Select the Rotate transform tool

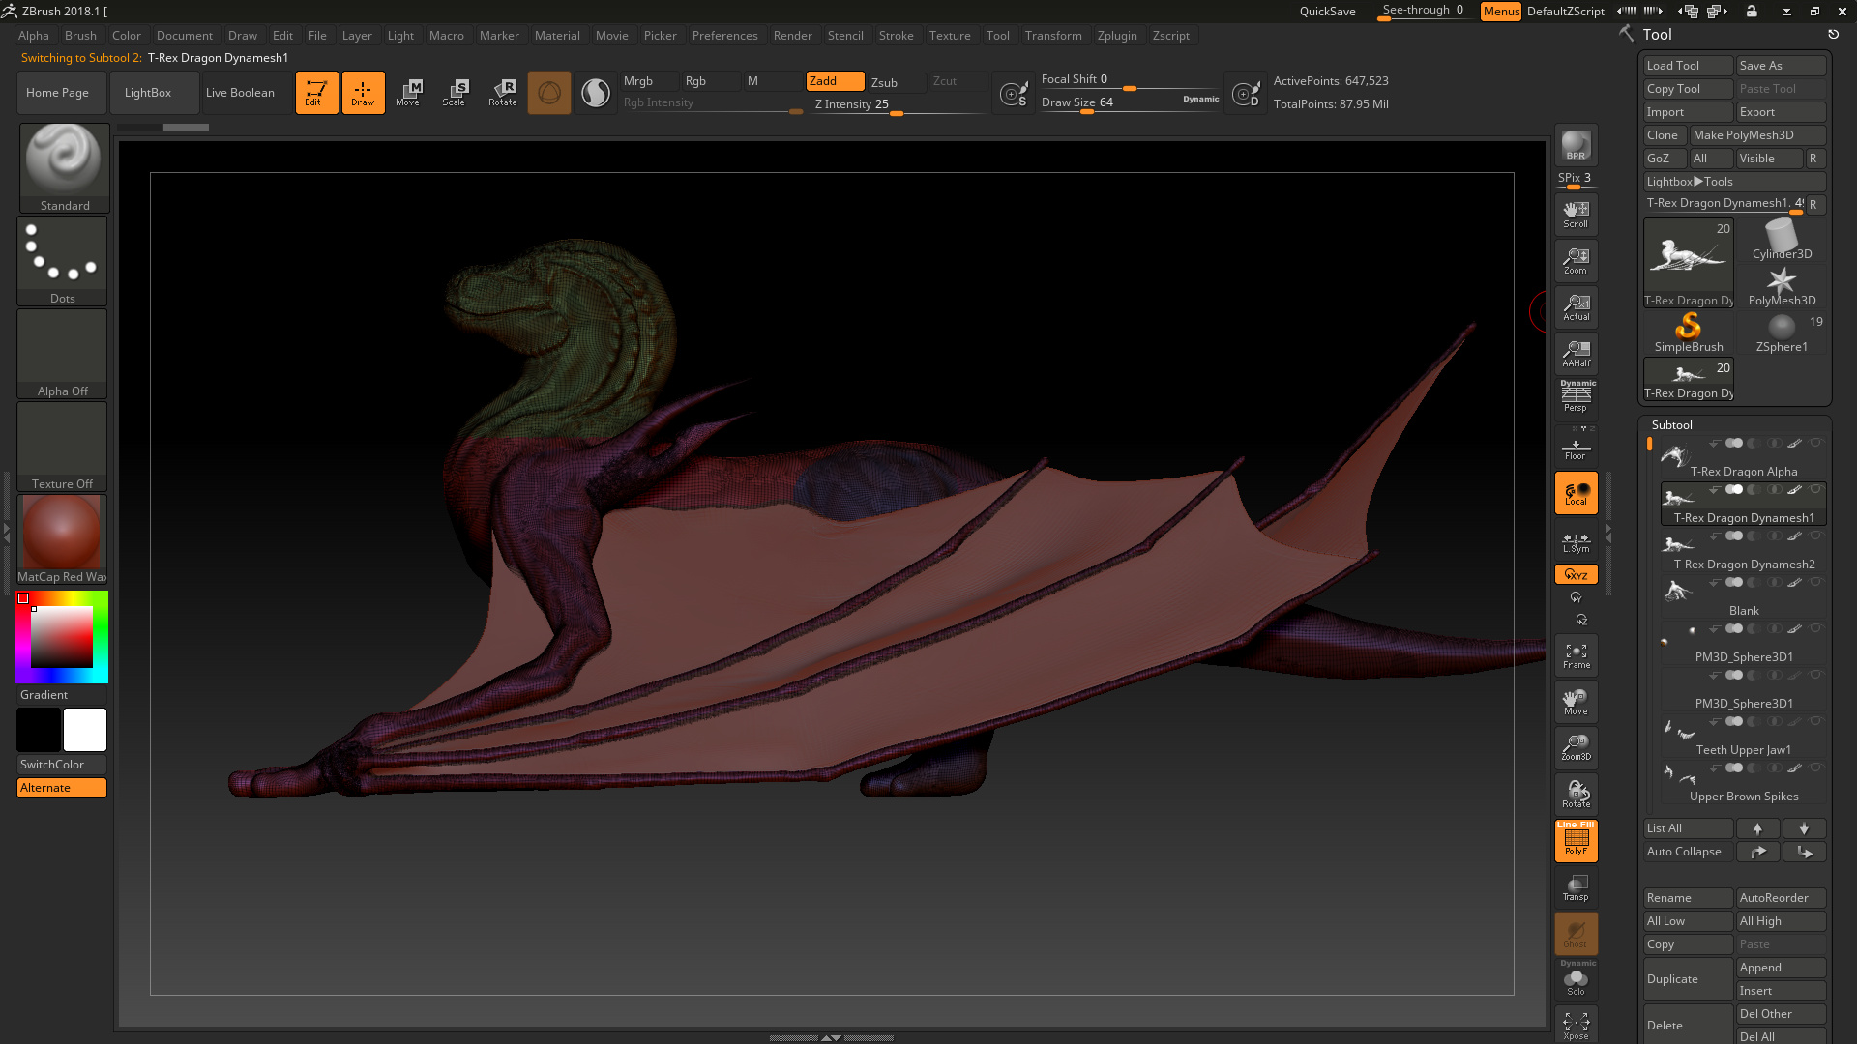[503, 93]
